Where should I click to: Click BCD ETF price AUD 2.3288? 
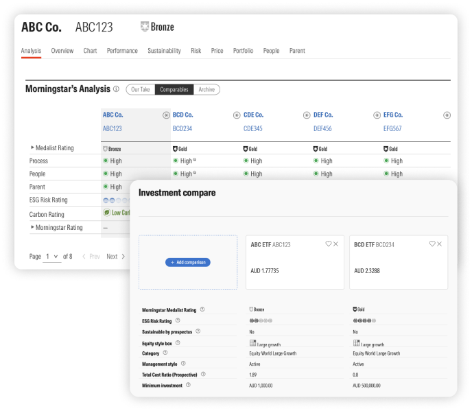(367, 271)
